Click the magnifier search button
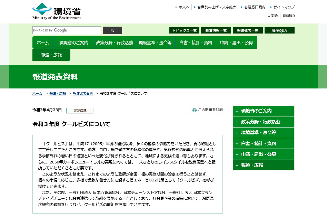The height and width of the screenshot is (217, 327). pyautogui.click(x=112, y=30)
